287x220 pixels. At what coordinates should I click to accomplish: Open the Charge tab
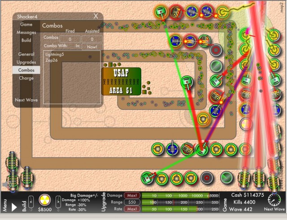coord(26,78)
